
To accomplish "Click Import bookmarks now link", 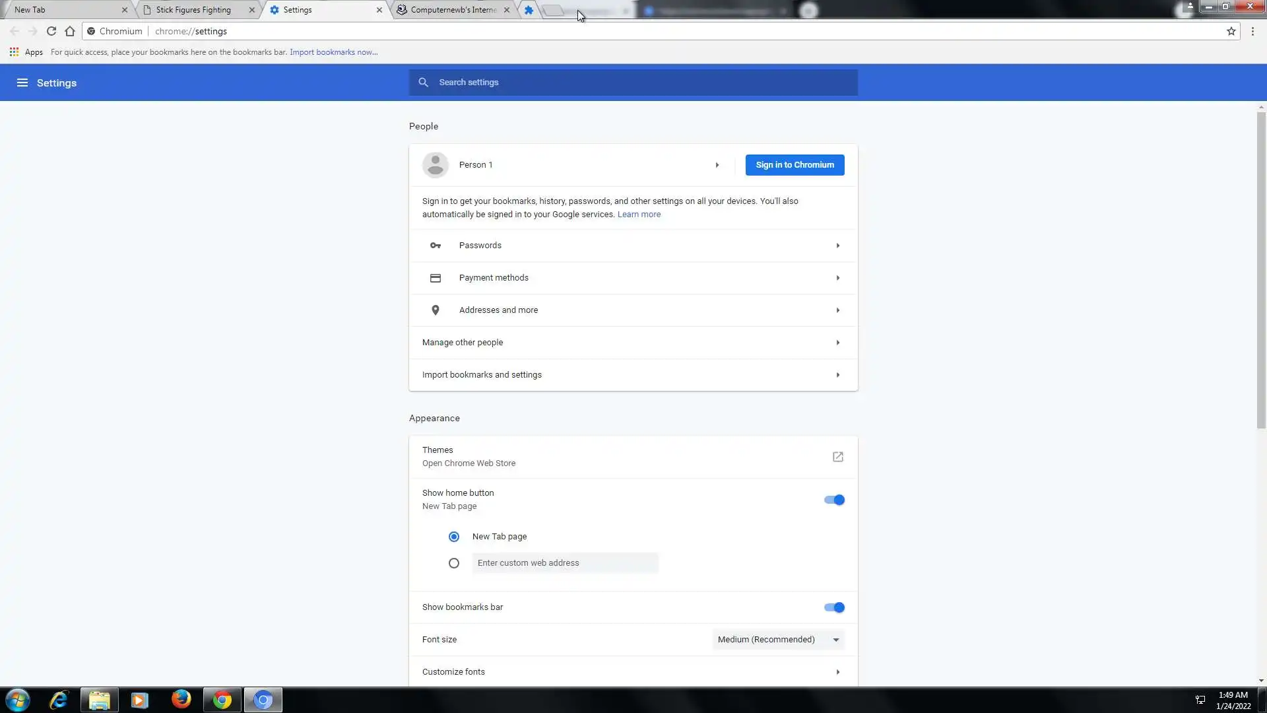I will tap(333, 52).
